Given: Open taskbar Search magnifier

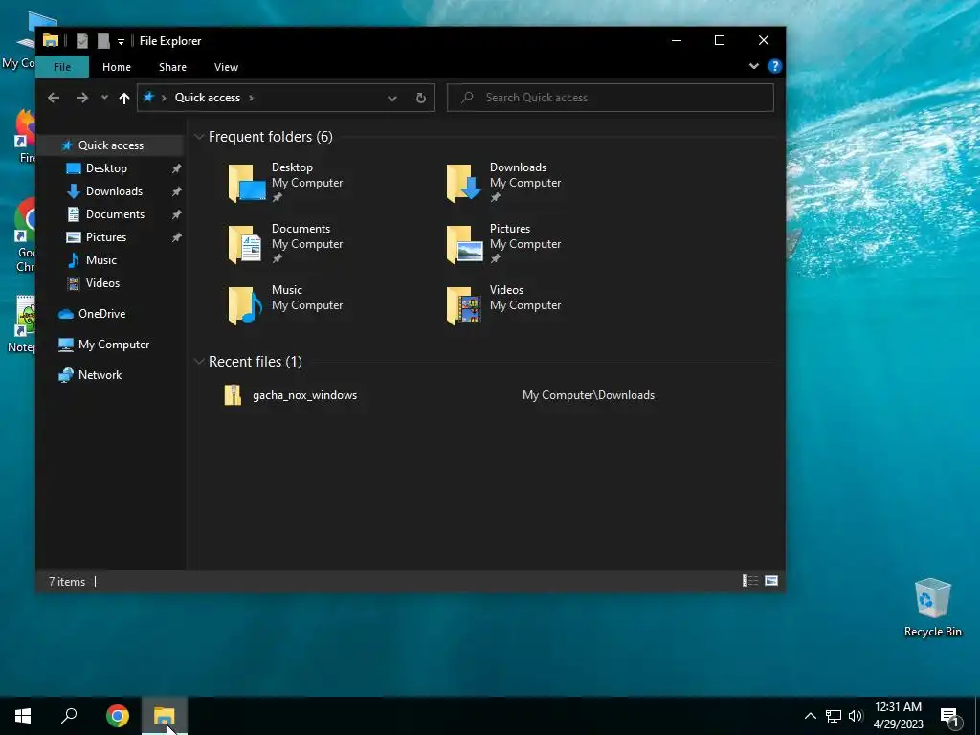Looking at the screenshot, I should pos(69,716).
